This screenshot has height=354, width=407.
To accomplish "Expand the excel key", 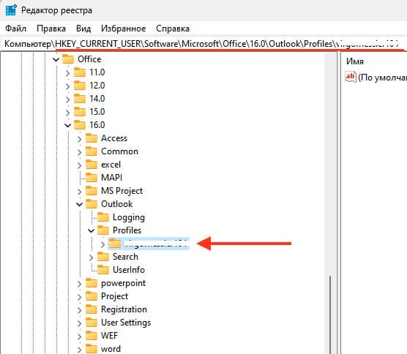I will pos(80,165).
